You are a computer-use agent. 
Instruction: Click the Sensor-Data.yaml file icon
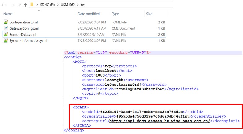click(x=6, y=34)
